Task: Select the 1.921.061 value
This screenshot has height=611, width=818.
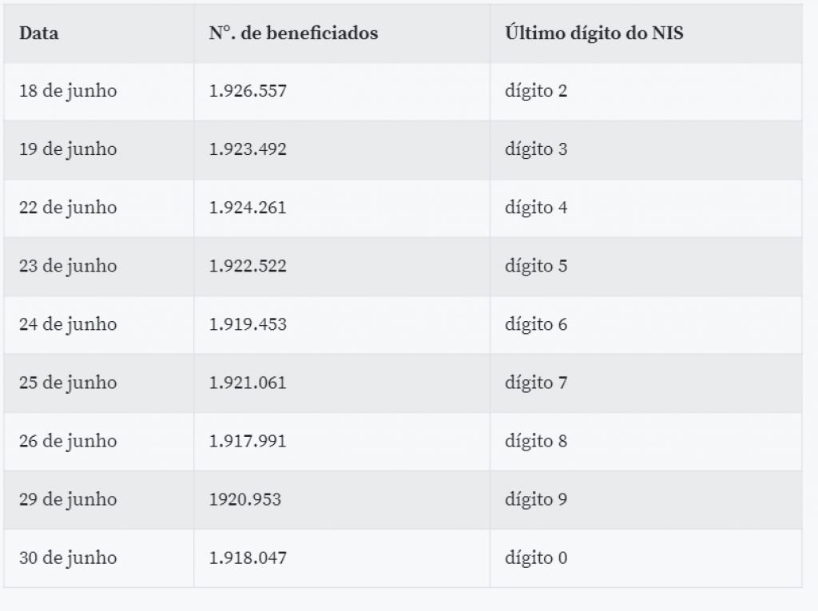Action: pyautogui.click(x=248, y=383)
